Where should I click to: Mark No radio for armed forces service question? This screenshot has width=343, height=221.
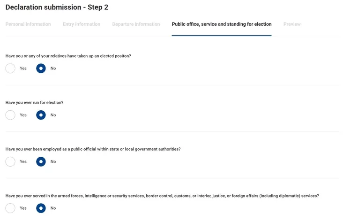(x=41, y=208)
